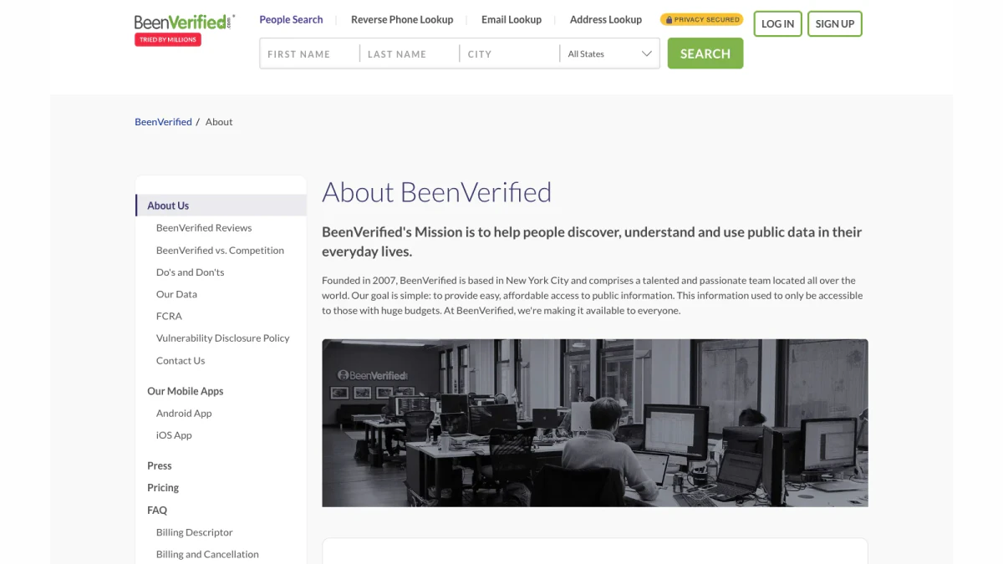Click the LOG IN button
The height and width of the screenshot is (564, 1003).
point(777,23)
